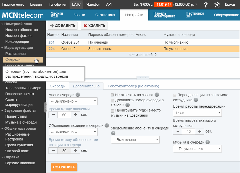
Task: Switch to the Очередь tab
Action: [57, 86]
